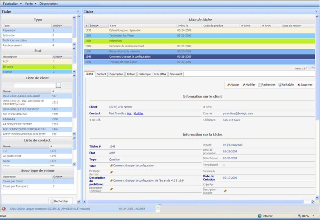Click the Modifier link beside Paul Tremblay
320x220 pixels.
[138, 113]
